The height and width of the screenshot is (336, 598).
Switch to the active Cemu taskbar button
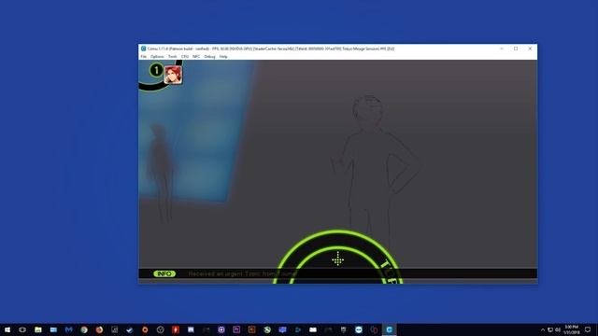coord(389,329)
